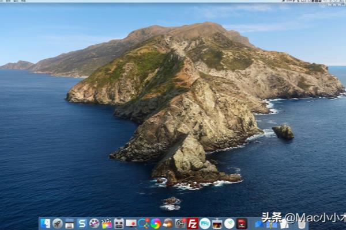The width and height of the screenshot is (346, 230).
Task: Open the blue chat bubble Dock icon
Action: tap(258, 224)
